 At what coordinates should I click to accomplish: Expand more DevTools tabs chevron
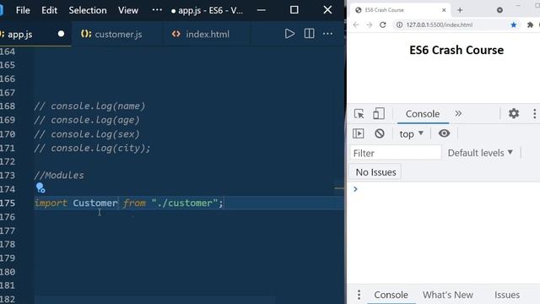458,113
